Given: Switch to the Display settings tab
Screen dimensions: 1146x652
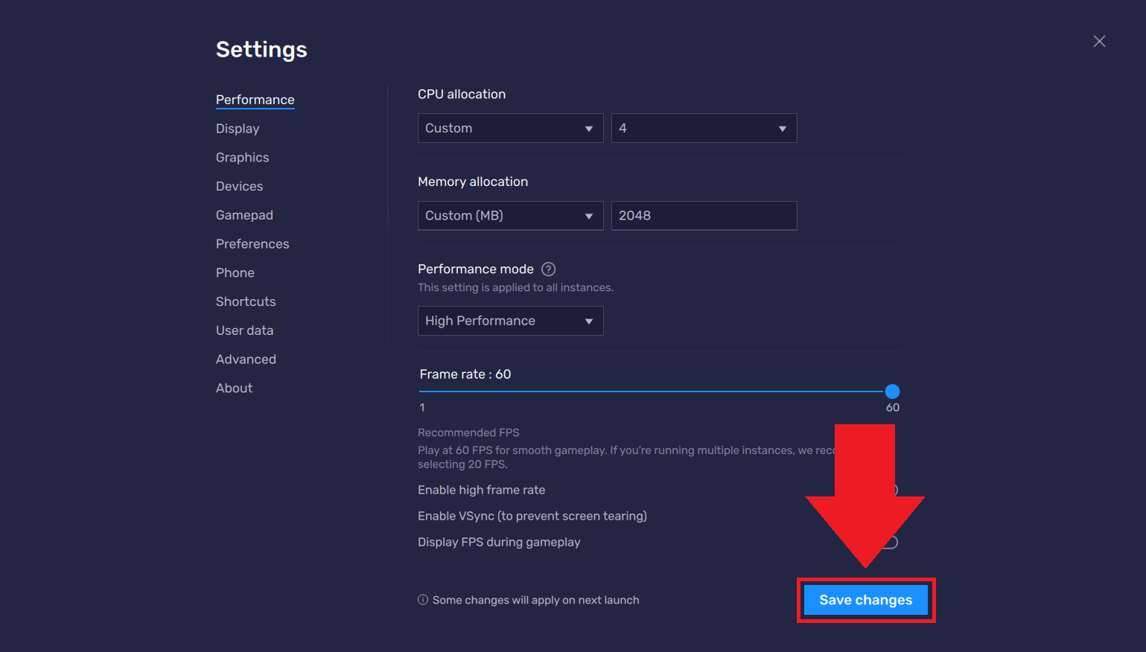Looking at the screenshot, I should pyautogui.click(x=238, y=129).
